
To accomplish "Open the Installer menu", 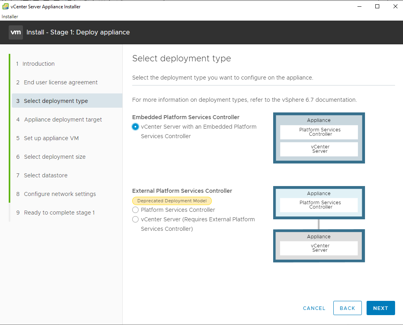I will pyautogui.click(x=10, y=17).
